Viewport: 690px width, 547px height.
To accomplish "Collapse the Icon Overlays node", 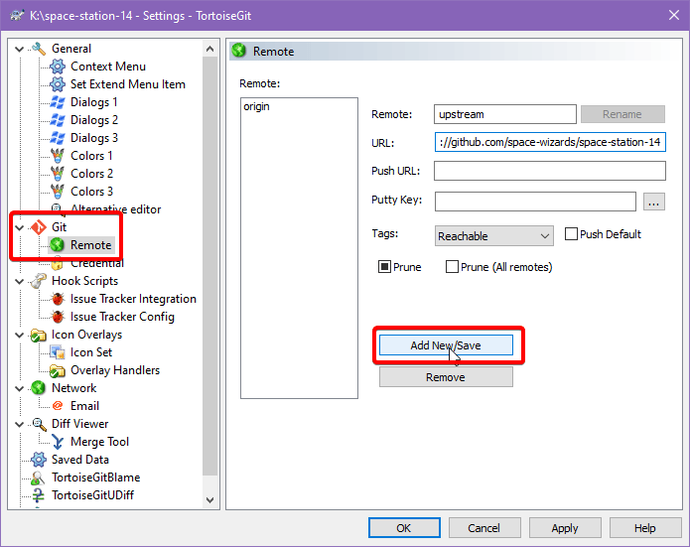I will click(x=20, y=335).
